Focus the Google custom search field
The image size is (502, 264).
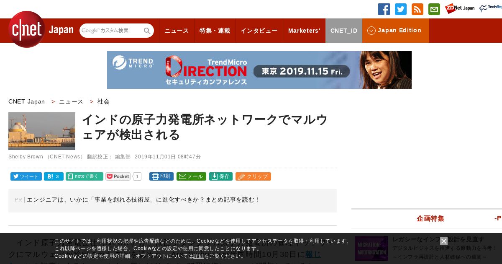tap(111, 31)
